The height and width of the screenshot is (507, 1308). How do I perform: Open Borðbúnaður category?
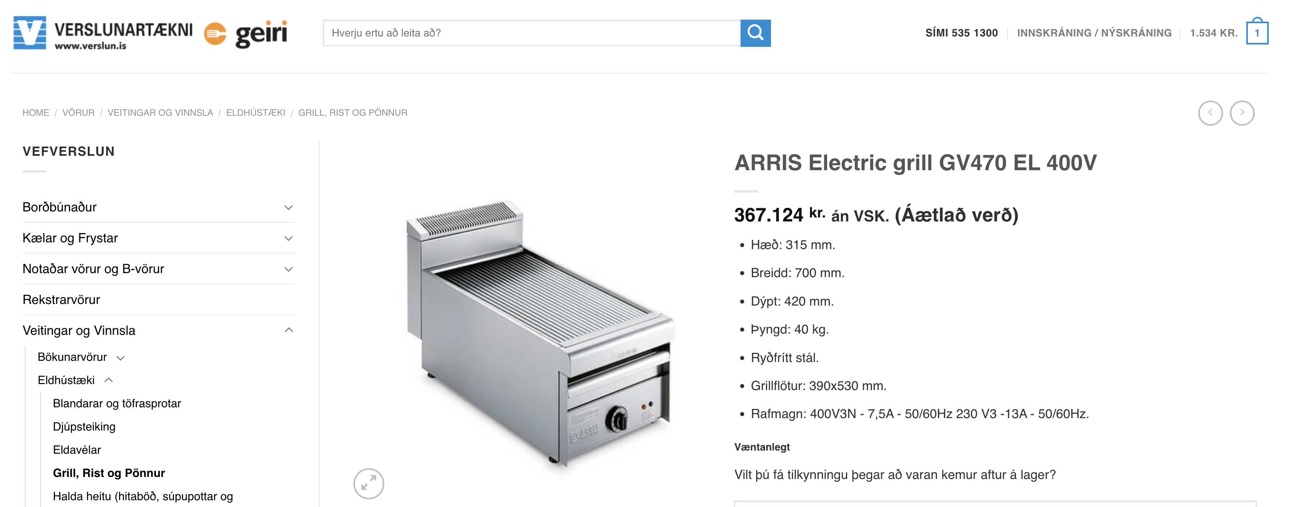(59, 207)
